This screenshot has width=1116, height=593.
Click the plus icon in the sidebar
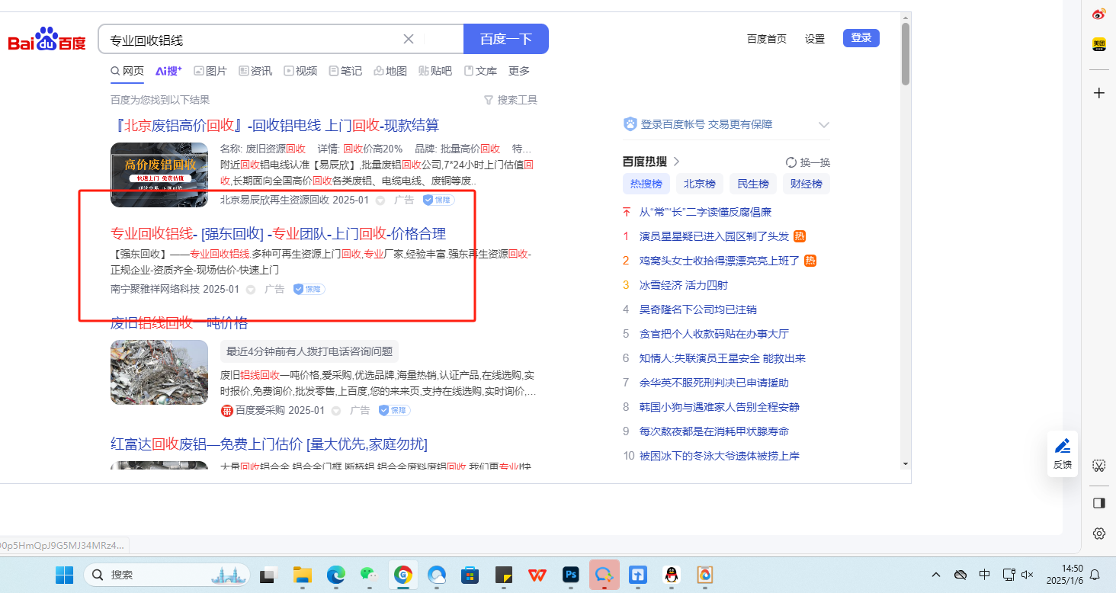pyautogui.click(x=1098, y=93)
